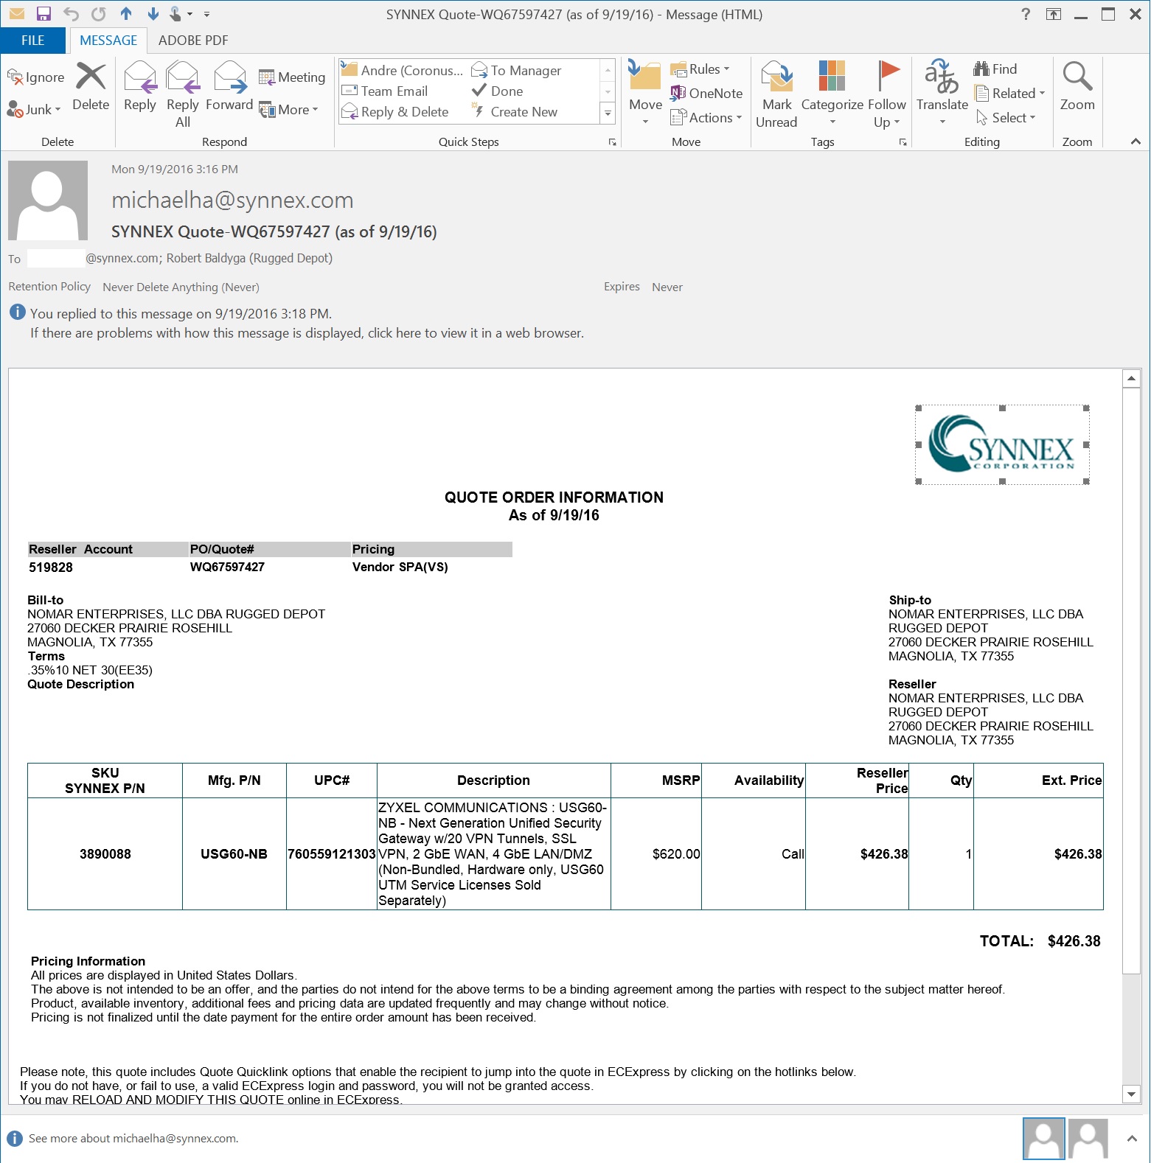Screen dimensions: 1151x1163
Task: Click the Undo arrow in quick access toolbar
Action: (x=71, y=14)
